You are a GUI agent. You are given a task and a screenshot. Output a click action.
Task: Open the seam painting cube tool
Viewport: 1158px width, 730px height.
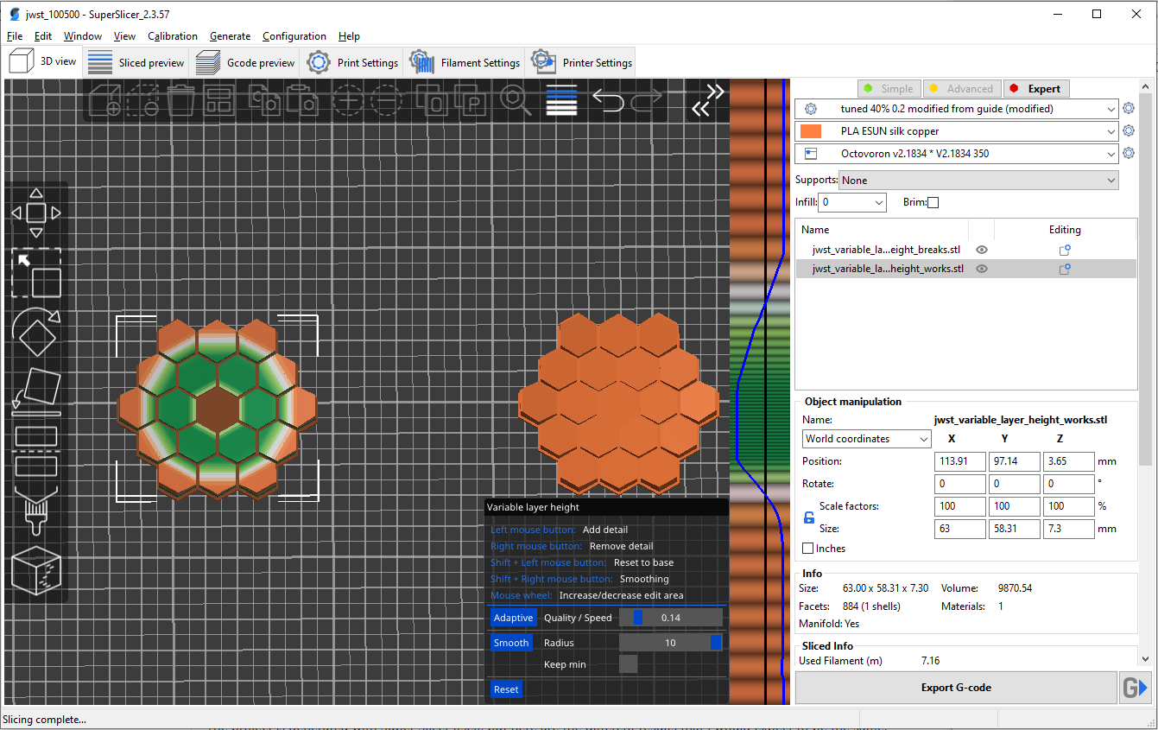35,570
